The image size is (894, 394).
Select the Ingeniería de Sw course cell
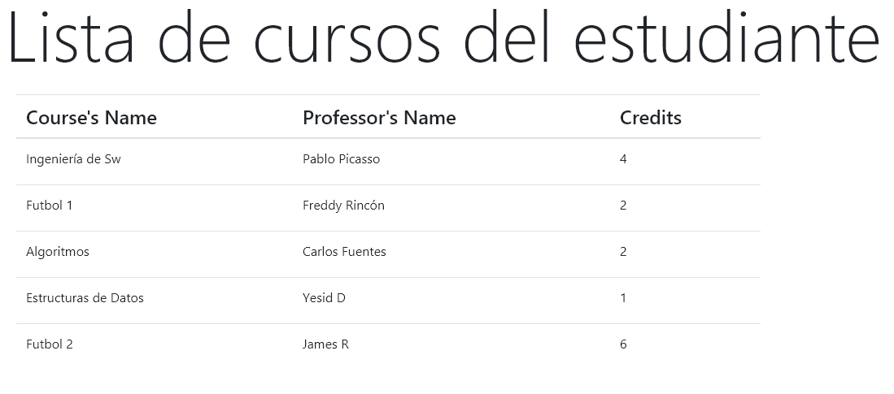(73, 159)
